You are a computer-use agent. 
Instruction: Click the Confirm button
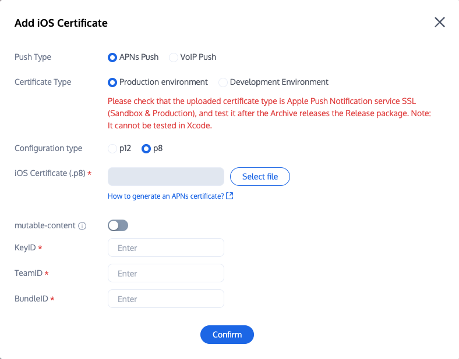pyautogui.click(x=227, y=335)
